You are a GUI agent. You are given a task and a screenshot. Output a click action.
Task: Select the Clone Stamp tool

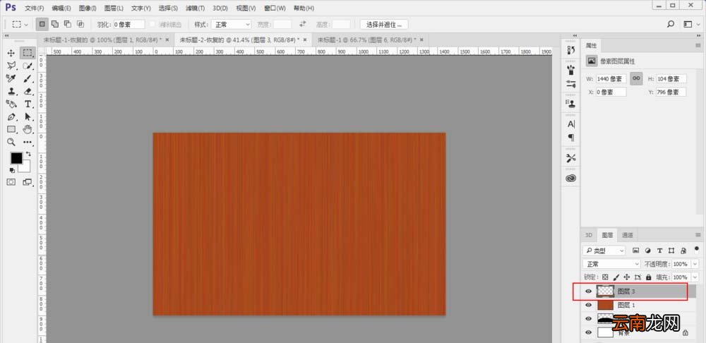11,91
